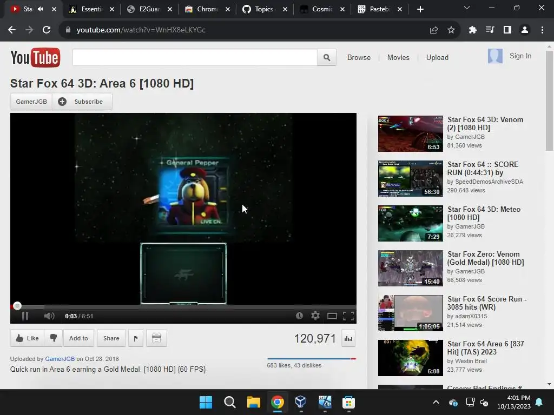The image size is (554, 415).
Task: Close the Chrom tab
Action: tap(228, 9)
